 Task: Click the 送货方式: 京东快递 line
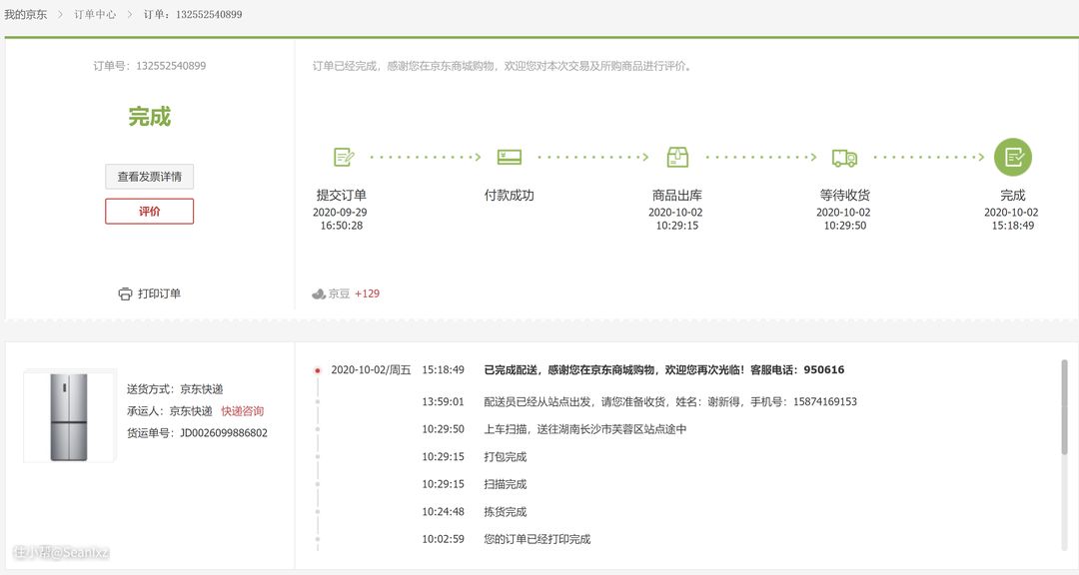[175, 389]
